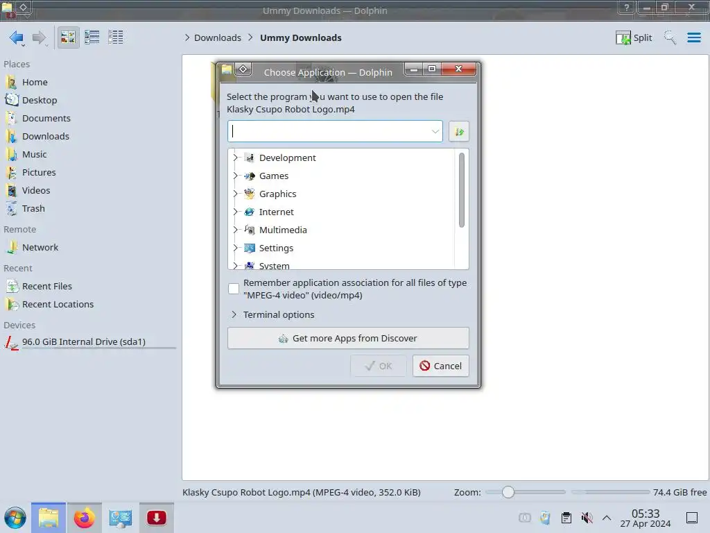The image size is (710, 533).
Task: Click the file browse icon beside input
Action: 459,131
